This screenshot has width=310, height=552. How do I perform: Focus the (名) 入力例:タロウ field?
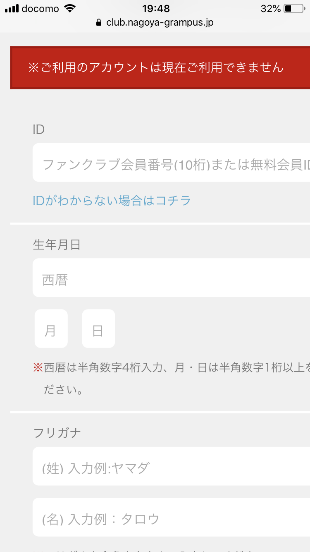[171, 517]
